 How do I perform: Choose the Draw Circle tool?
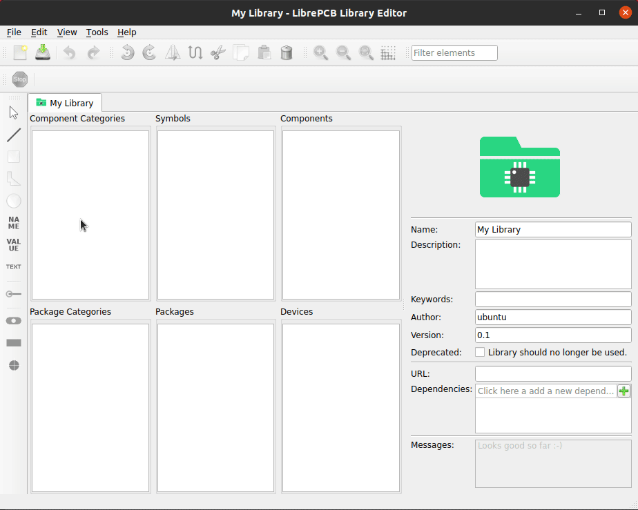[14, 201]
